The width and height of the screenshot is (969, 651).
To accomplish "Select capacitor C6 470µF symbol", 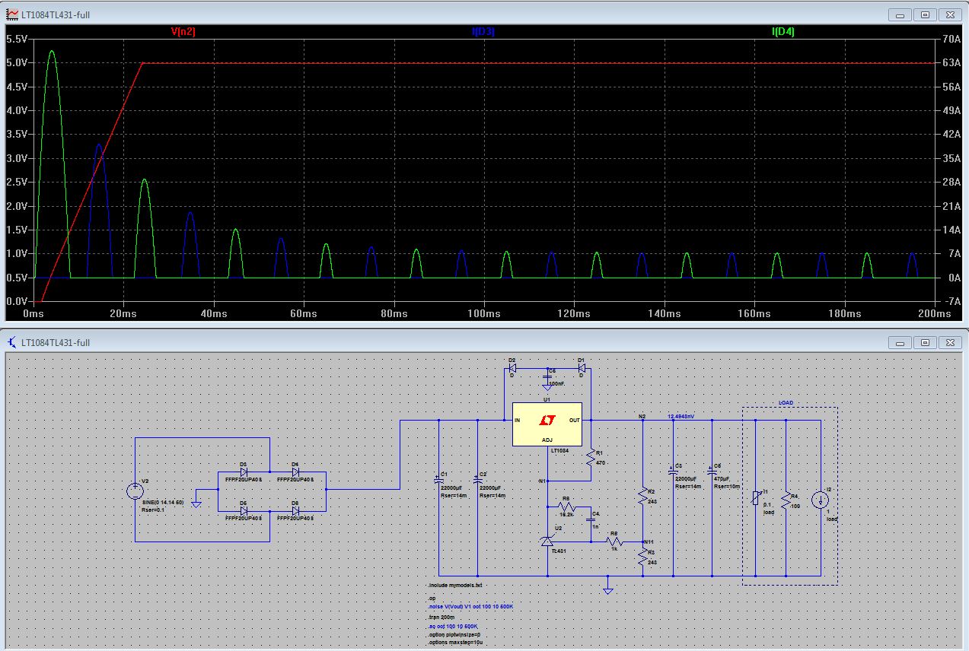I will click(712, 472).
